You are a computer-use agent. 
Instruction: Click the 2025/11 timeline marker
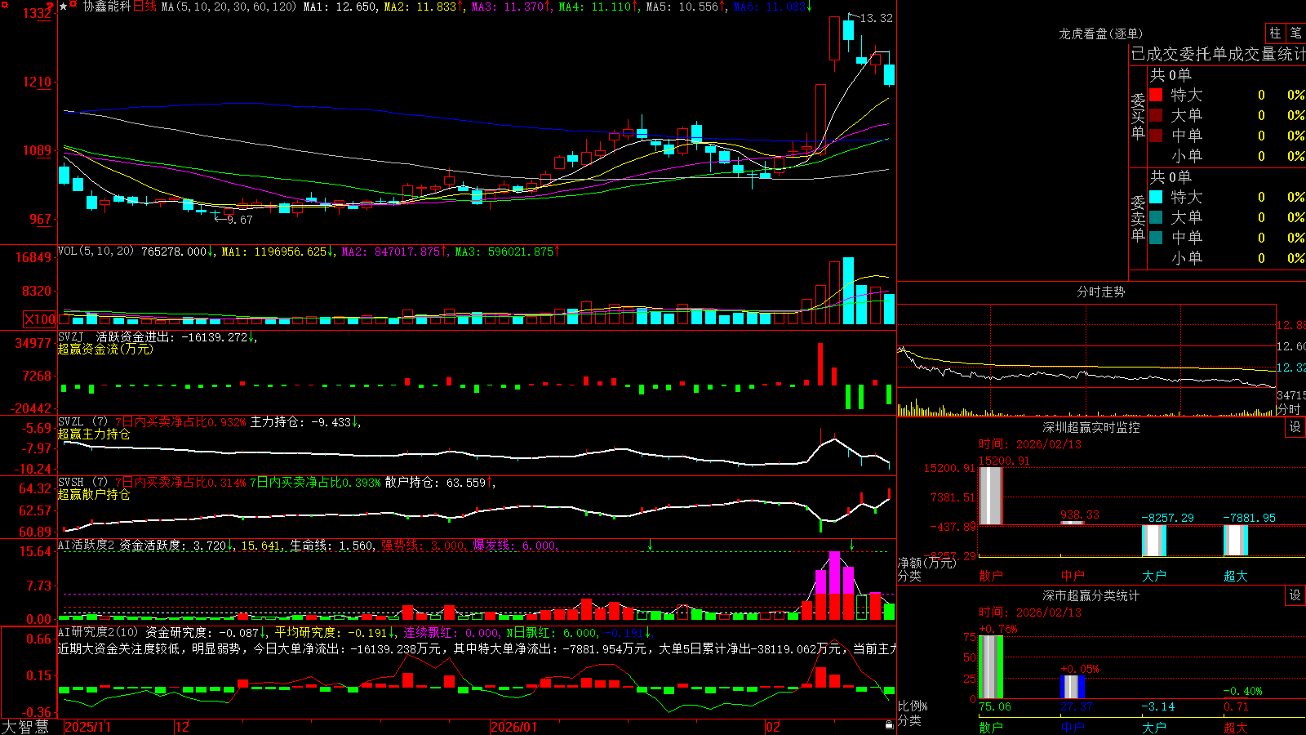87,727
